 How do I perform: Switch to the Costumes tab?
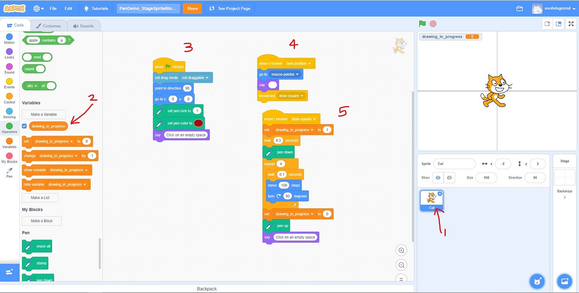click(x=49, y=25)
